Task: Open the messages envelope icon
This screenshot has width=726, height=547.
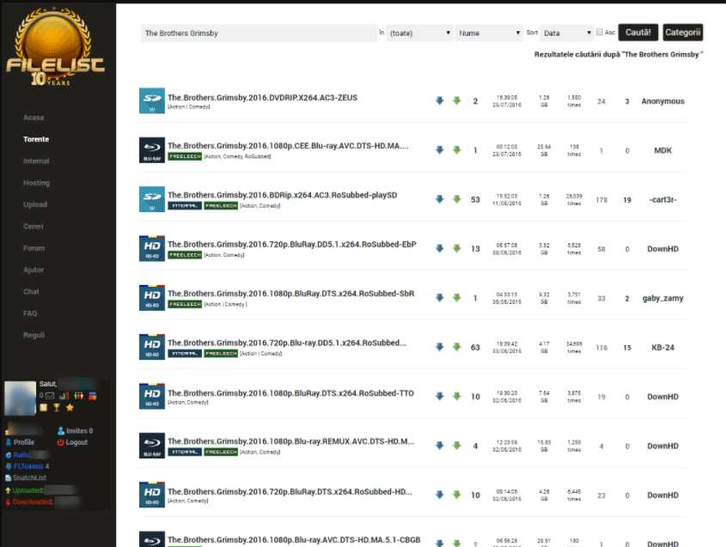Action: [x=50, y=396]
